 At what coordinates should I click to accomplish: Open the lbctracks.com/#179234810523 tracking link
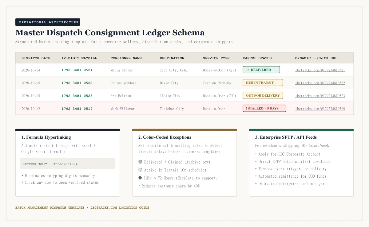(320, 96)
